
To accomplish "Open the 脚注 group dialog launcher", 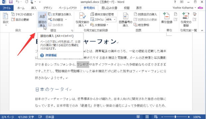I will coord(72,30).
